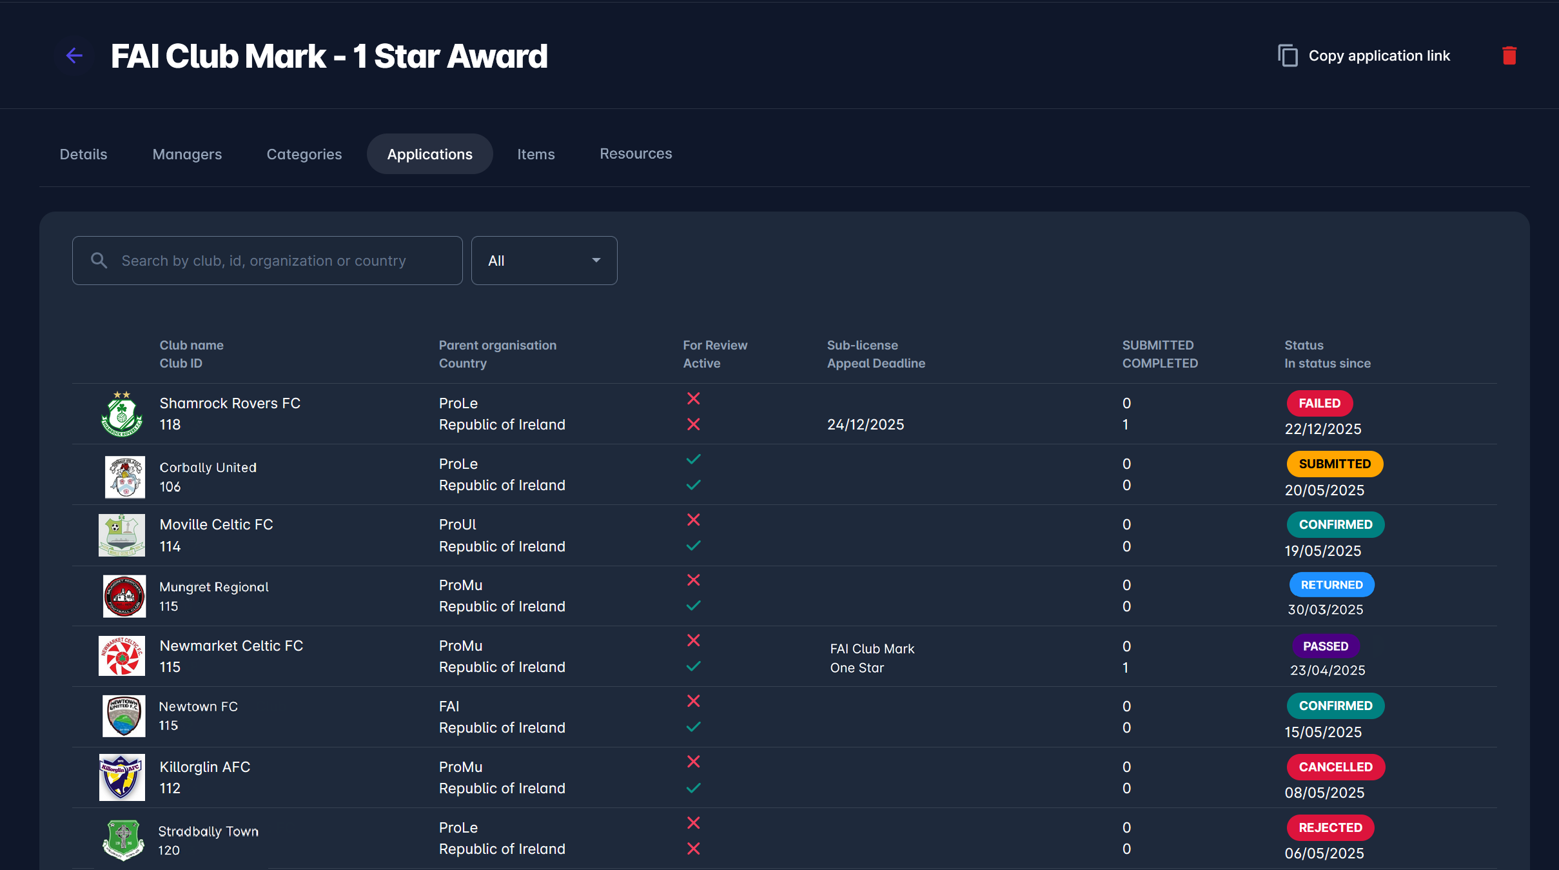The width and height of the screenshot is (1559, 870).
Task: Click Moville Celtic Active green checkmark
Action: point(693,546)
